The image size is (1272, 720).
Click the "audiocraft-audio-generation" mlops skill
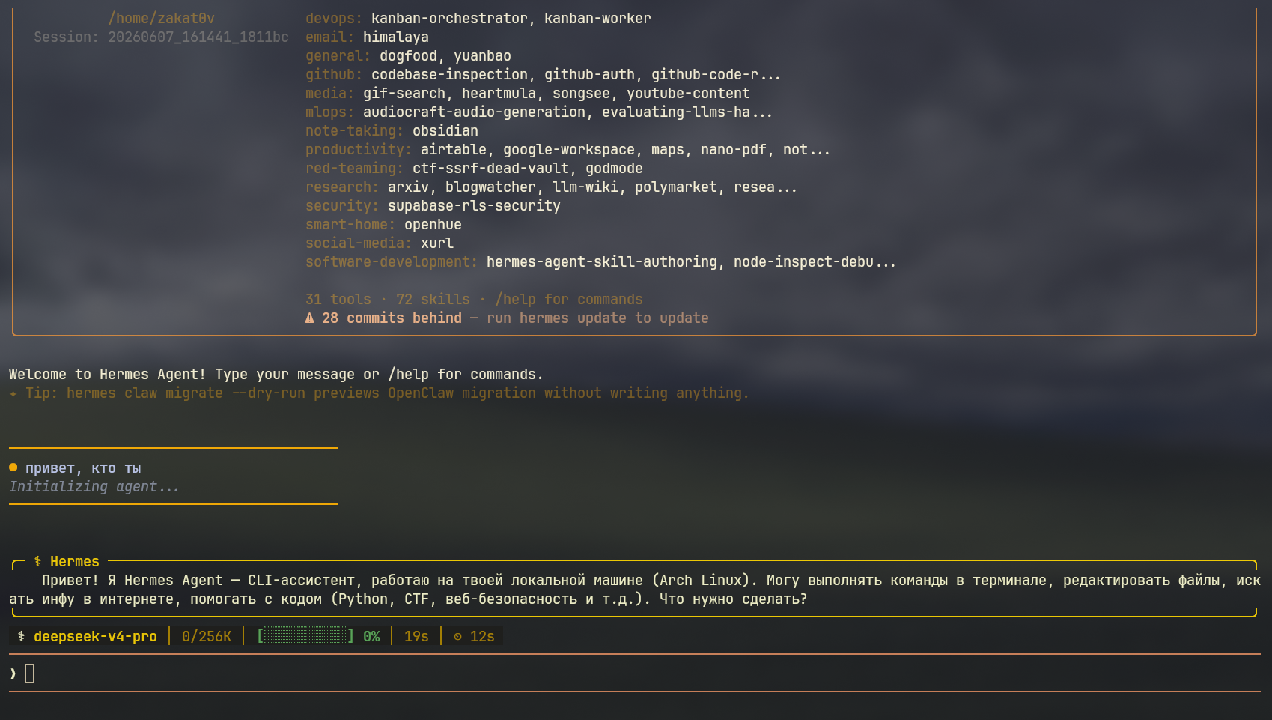[x=474, y=112]
